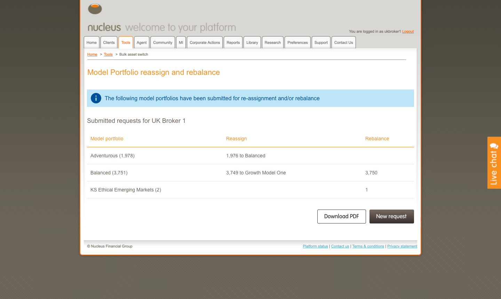Image resolution: width=501 pixels, height=299 pixels.
Task: Open the Research tab
Action: tap(273, 42)
